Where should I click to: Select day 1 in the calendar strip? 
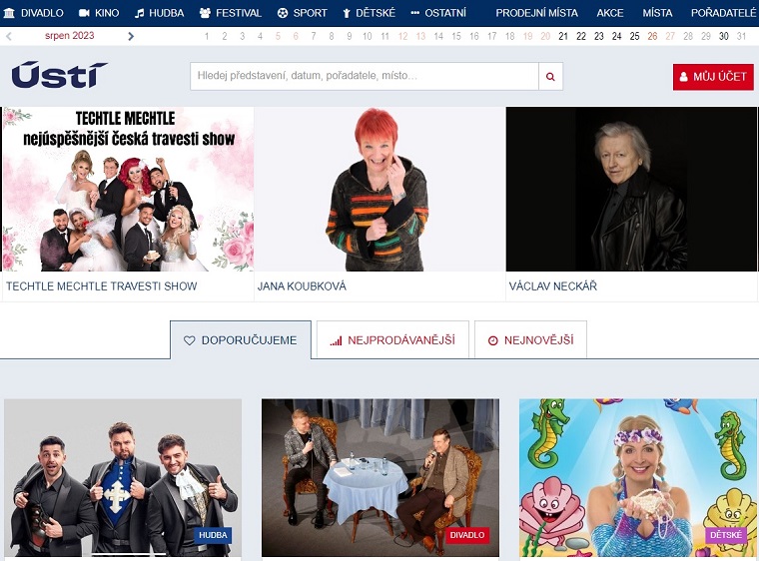tap(207, 36)
